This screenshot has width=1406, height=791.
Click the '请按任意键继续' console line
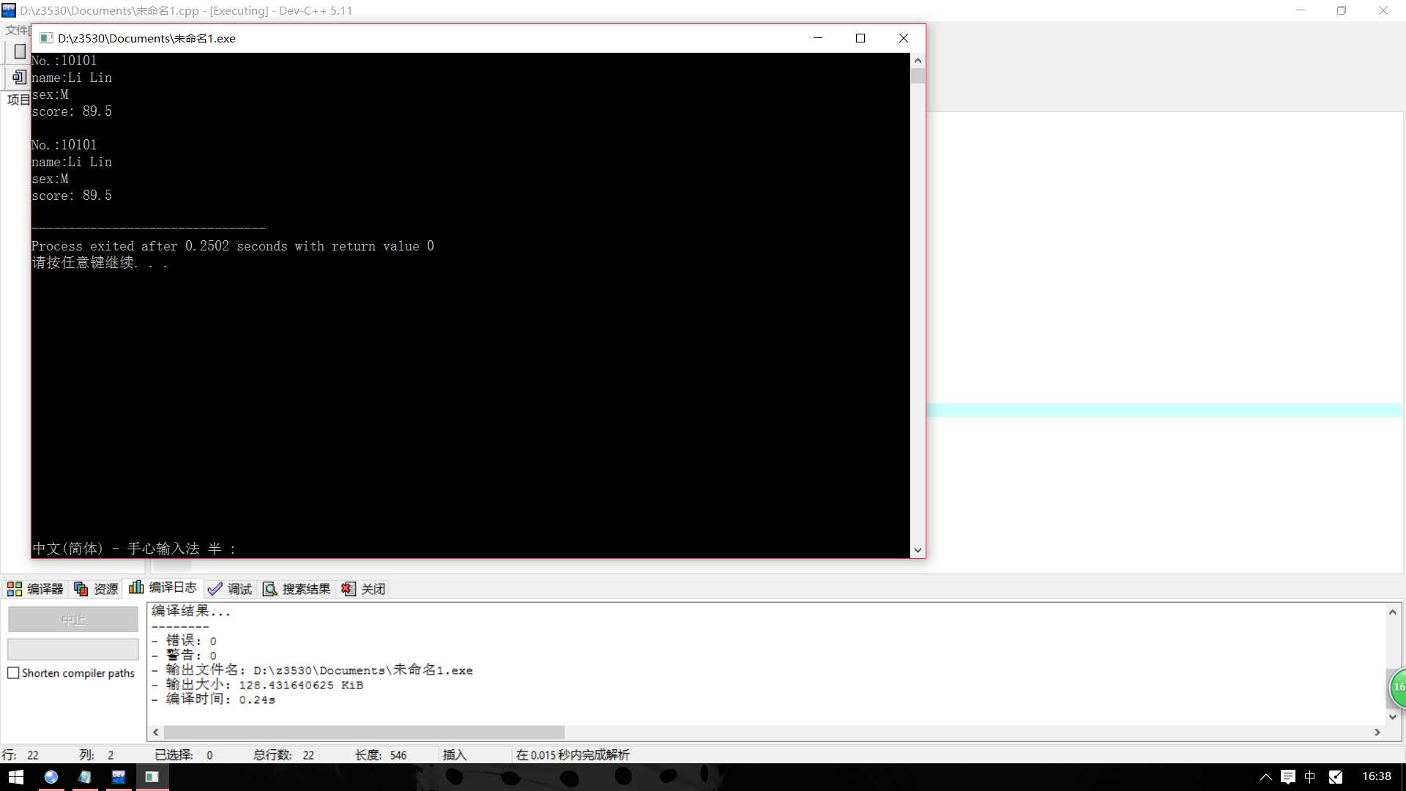coord(100,263)
